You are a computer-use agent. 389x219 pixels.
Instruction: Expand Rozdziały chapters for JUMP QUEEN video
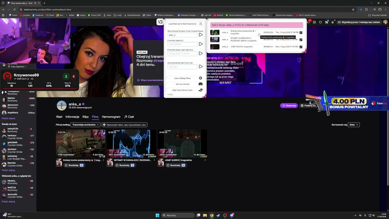tap(176, 165)
